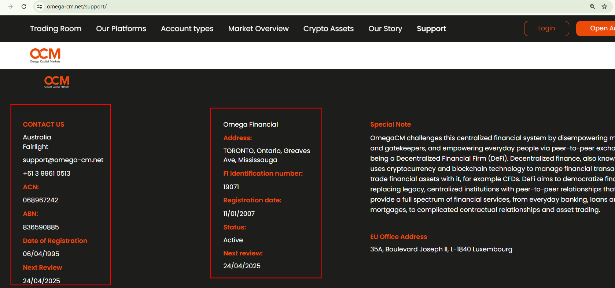Open site information icon in address bar

pyautogui.click(x=40, y=7)
